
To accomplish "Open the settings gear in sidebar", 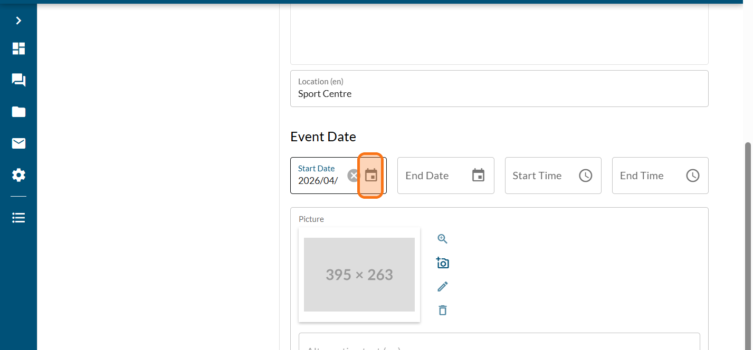I will pyautogui.click(x=18, y=175).
